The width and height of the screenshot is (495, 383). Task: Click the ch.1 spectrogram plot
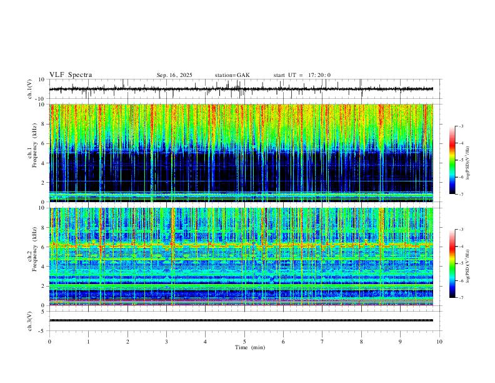pyautogui.click(x=241, y=153)
